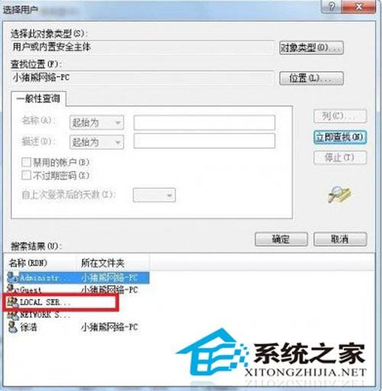Image resolution: width=382 pixels, height=391 pixels.
Task: Select the LOCAL SERVICE account icon
Action: pyautogui.click(x=13, y=302)
